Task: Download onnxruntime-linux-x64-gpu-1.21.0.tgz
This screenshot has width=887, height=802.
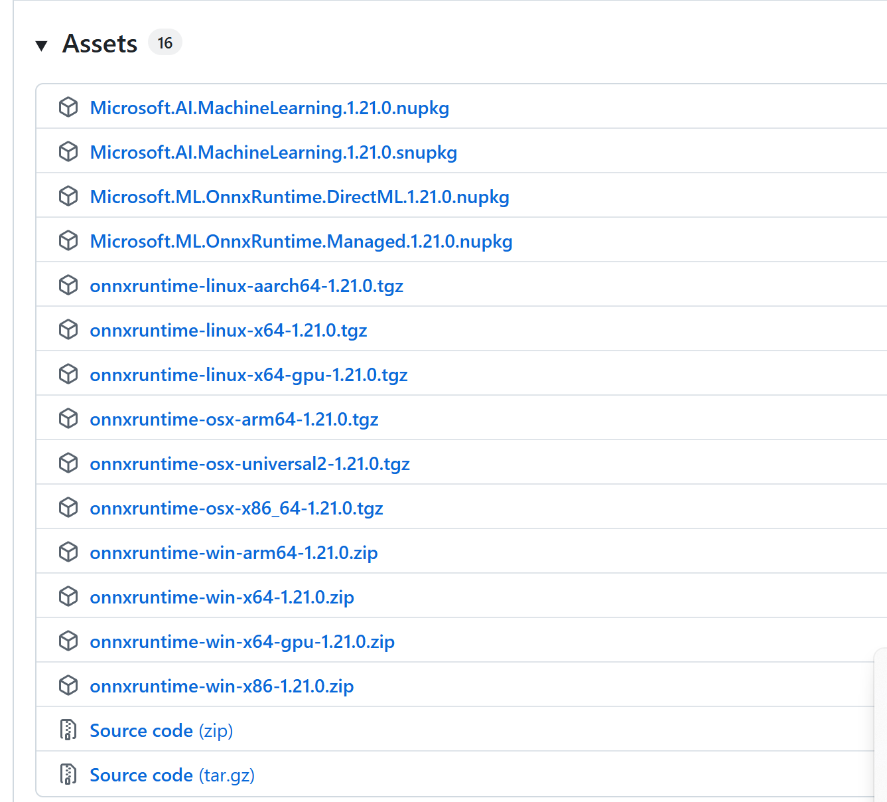Action: 249,374
